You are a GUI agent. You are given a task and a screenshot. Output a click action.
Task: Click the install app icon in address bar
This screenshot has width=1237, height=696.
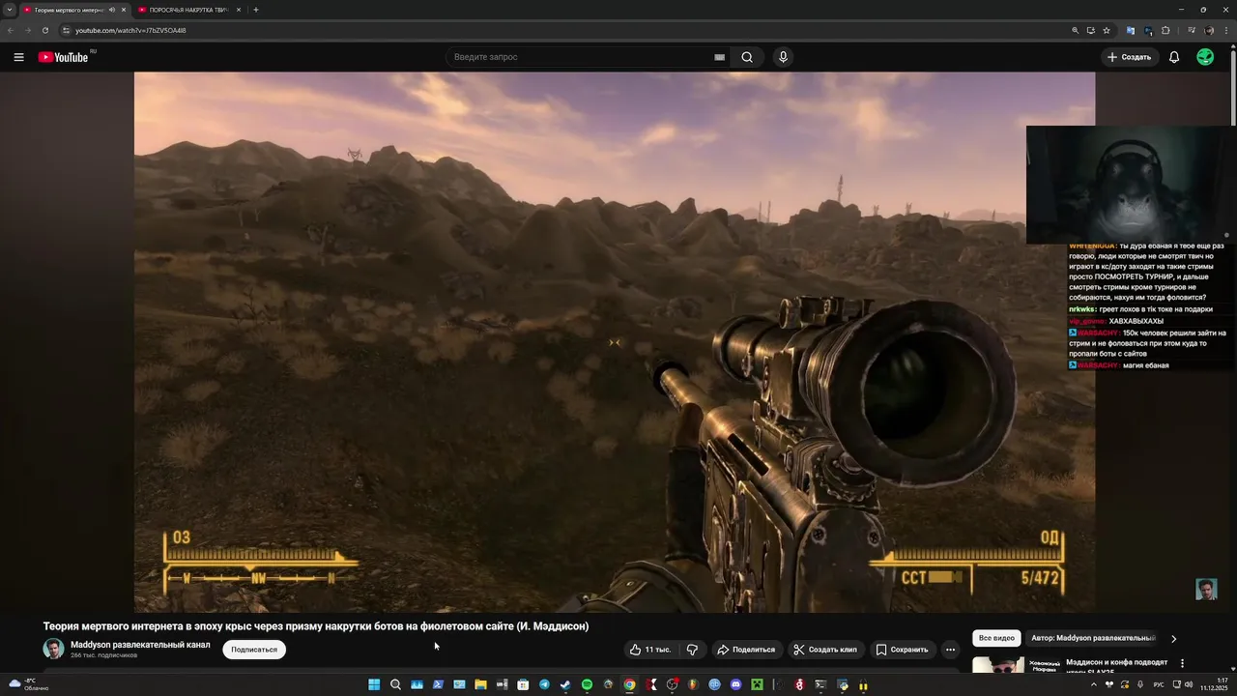pos(1091,30)
